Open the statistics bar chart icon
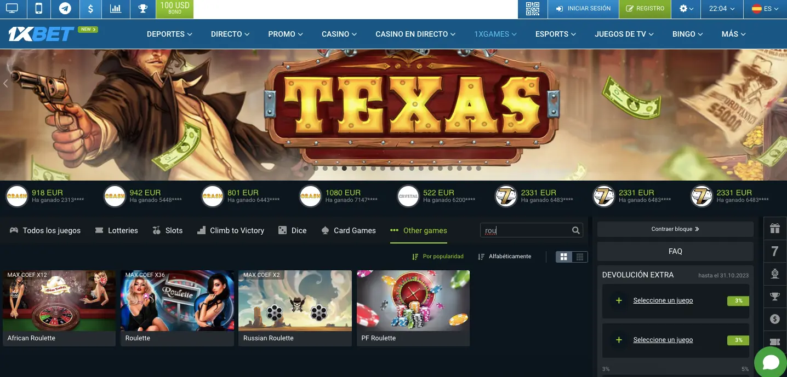This screenshot has width=787, height=377. point(116,9)
